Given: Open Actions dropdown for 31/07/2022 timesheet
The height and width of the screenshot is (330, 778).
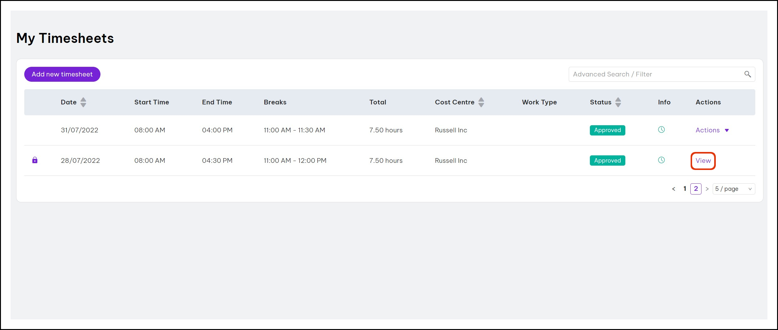Looking at the screenshot, I should tap(712, 130).
